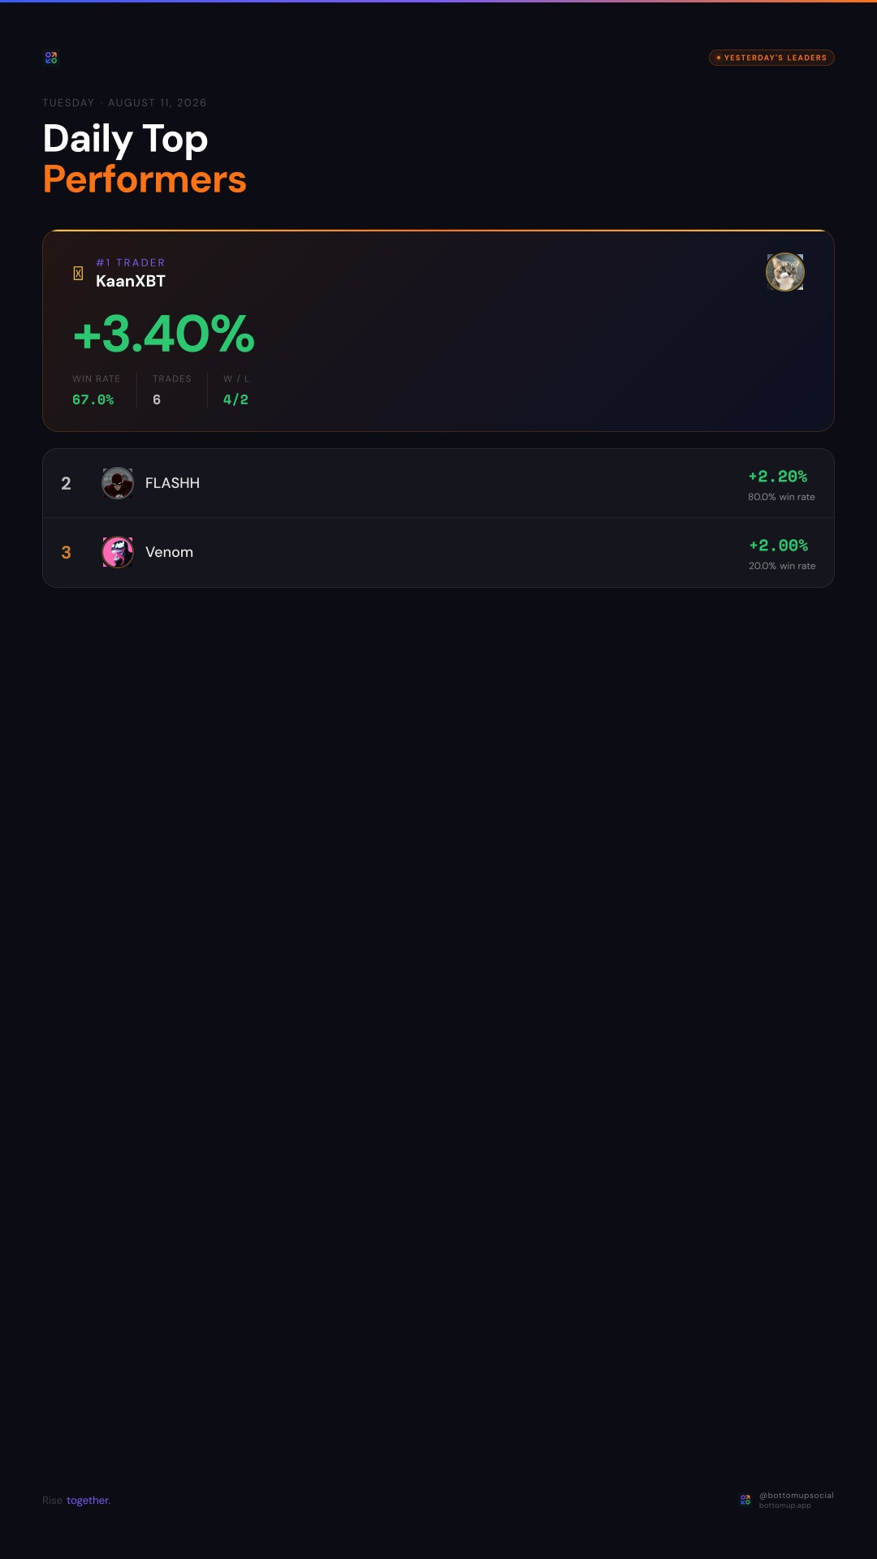Click Venom's pink profile avatar
This screenshot has width=877, height=1559.
coord(118,552)
